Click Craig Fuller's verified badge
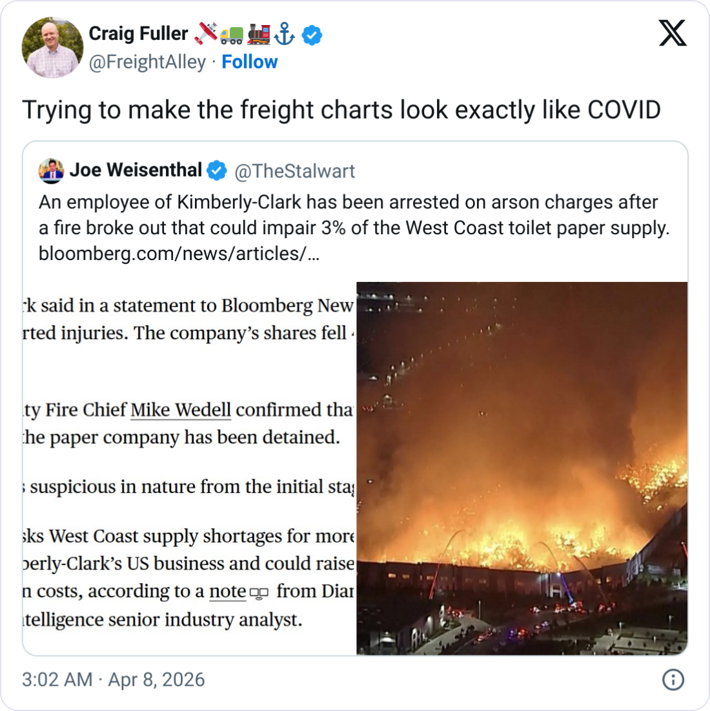 (312, 35)
